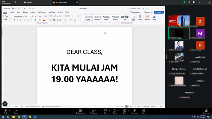Open Zoom Breakout rooms
The width and height of the screenshot is (212, 119).
tap(81, 111)
